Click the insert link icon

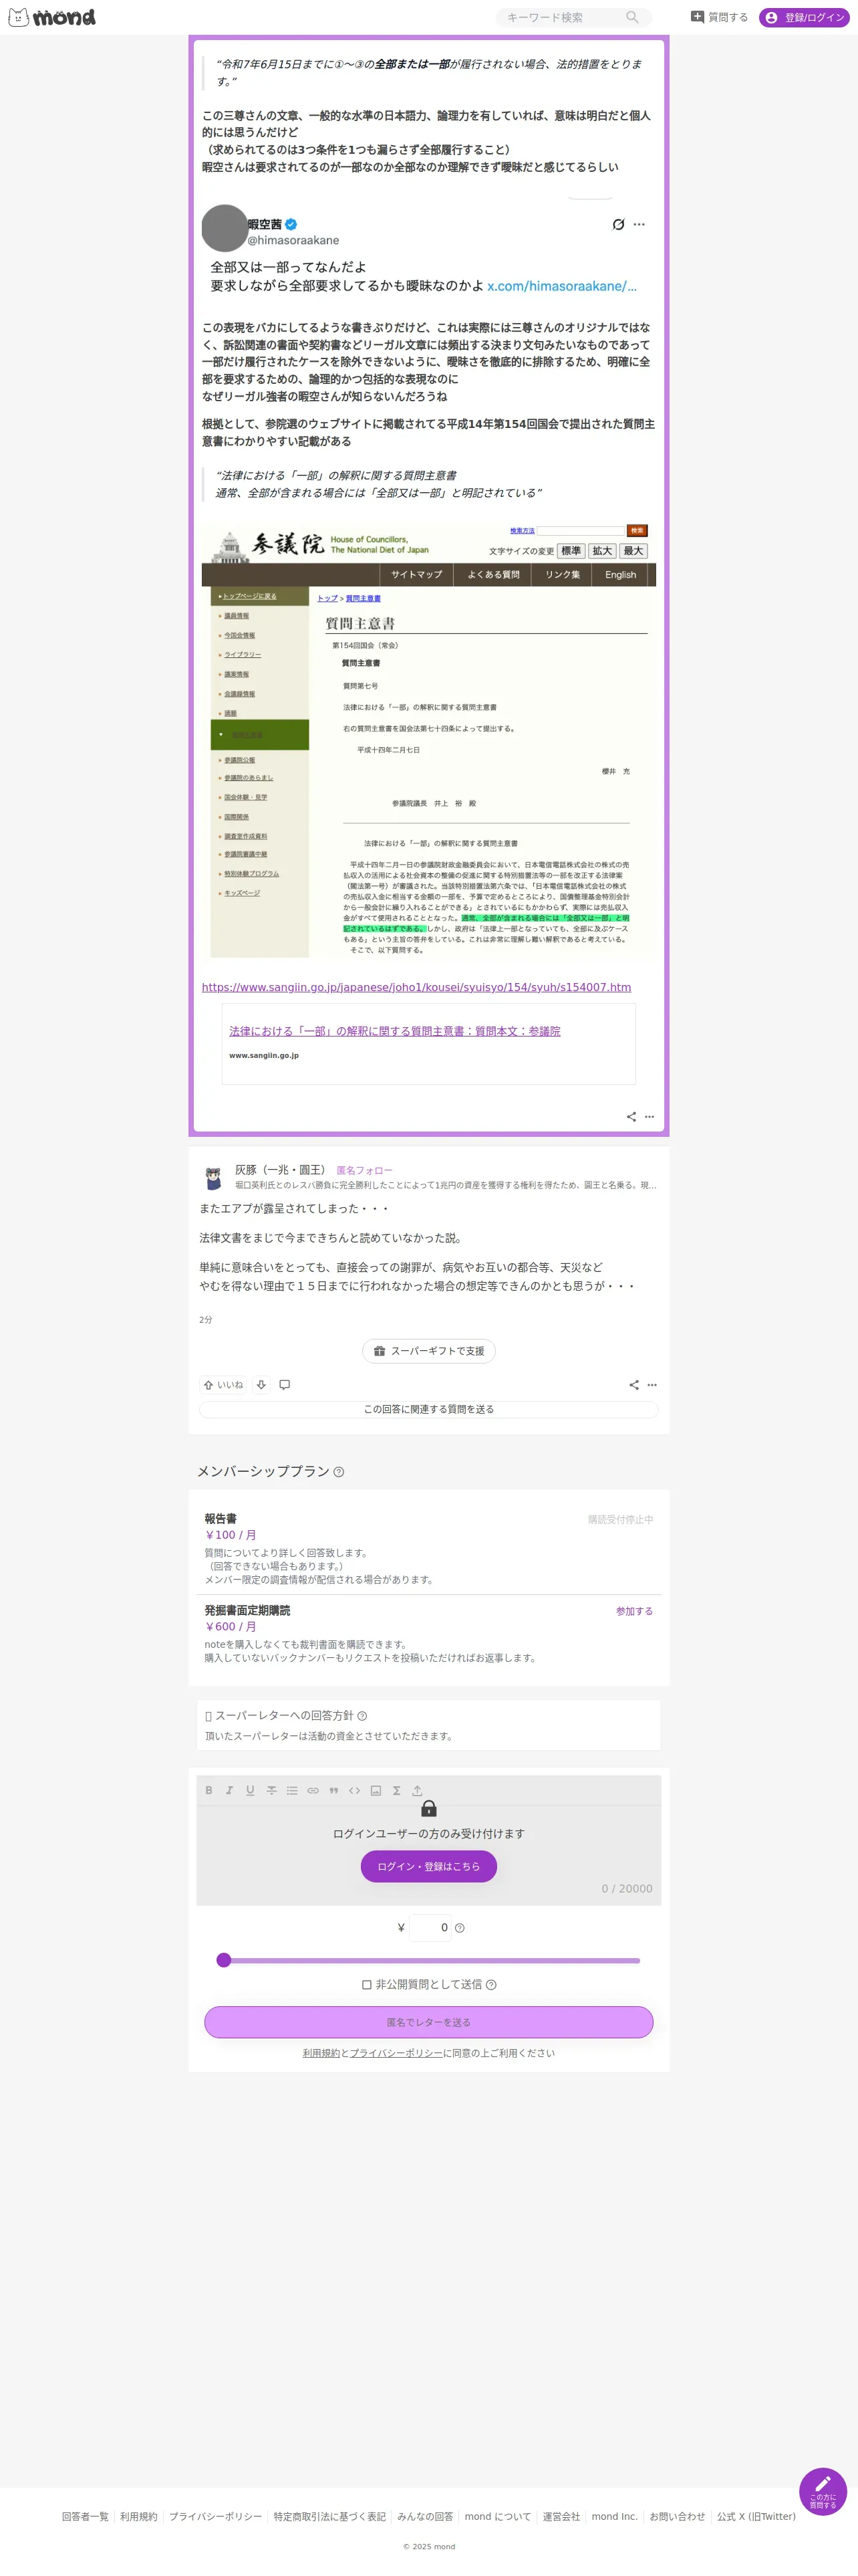[313, 1790]
